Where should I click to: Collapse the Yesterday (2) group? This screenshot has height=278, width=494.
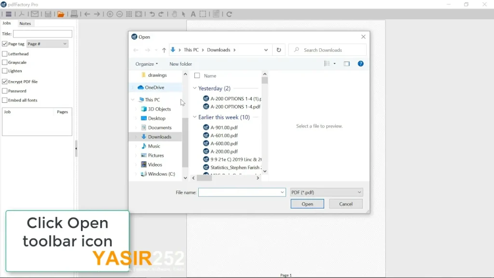pyautogui.click(x=195, y=88)
